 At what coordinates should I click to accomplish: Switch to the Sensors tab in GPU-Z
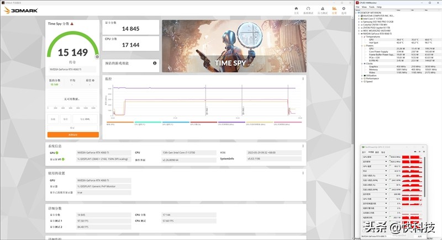371,152
